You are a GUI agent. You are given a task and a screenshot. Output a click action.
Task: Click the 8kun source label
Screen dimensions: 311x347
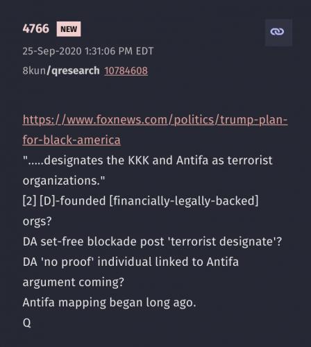coord(34,71)
